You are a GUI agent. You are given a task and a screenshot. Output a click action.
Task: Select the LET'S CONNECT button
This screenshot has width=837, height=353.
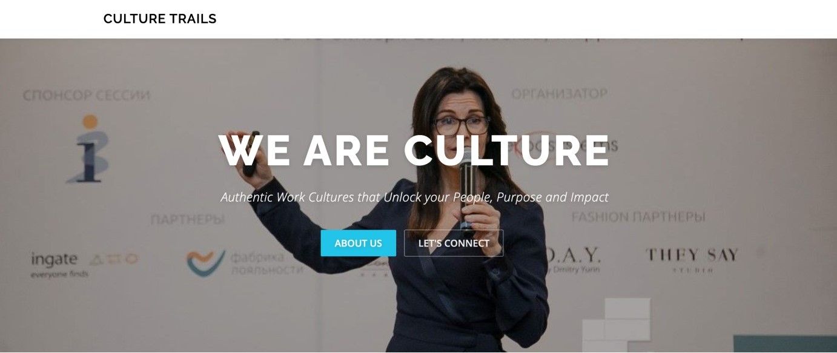tap(454, 243)
